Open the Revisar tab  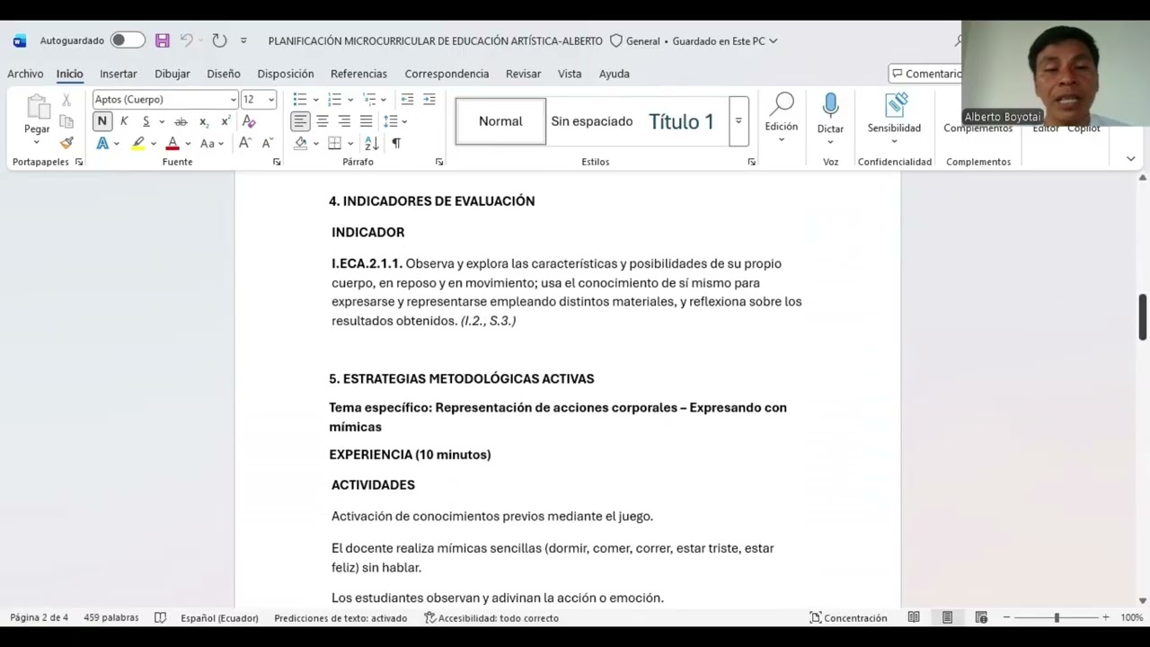523,74
